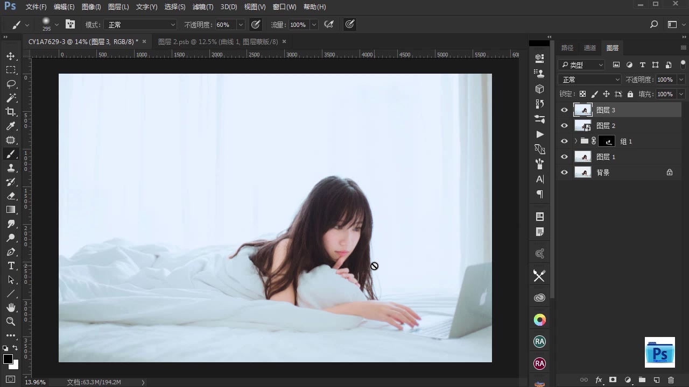Delete layer with trash icon
The height and width of the screenshot is (387, 689).
click(671, 380)
